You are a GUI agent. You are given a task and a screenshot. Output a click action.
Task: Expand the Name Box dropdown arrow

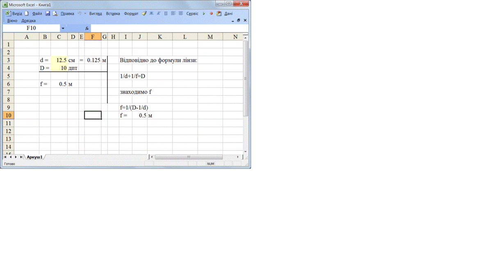pos(63,28)
